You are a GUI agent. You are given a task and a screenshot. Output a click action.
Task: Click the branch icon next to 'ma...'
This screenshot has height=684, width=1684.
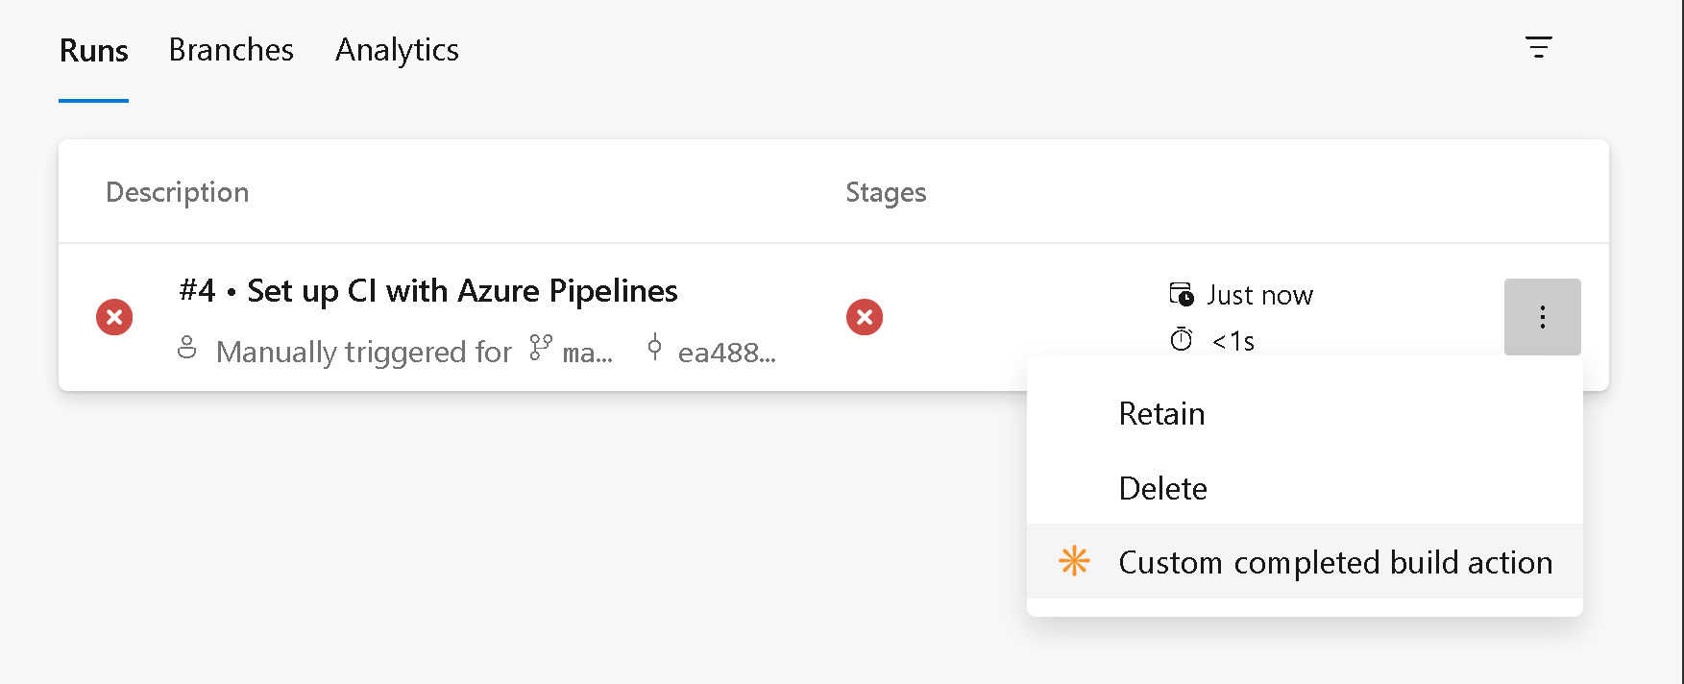tap(540, 350)
